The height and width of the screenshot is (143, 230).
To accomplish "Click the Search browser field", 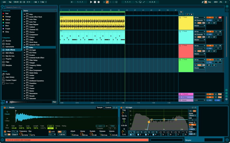I will (31, 7).
